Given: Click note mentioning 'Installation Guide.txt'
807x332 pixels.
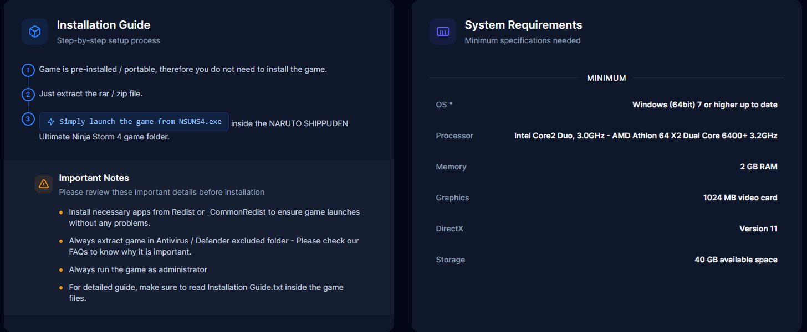Looking at the screenshot, I should (x=206, y=293).
